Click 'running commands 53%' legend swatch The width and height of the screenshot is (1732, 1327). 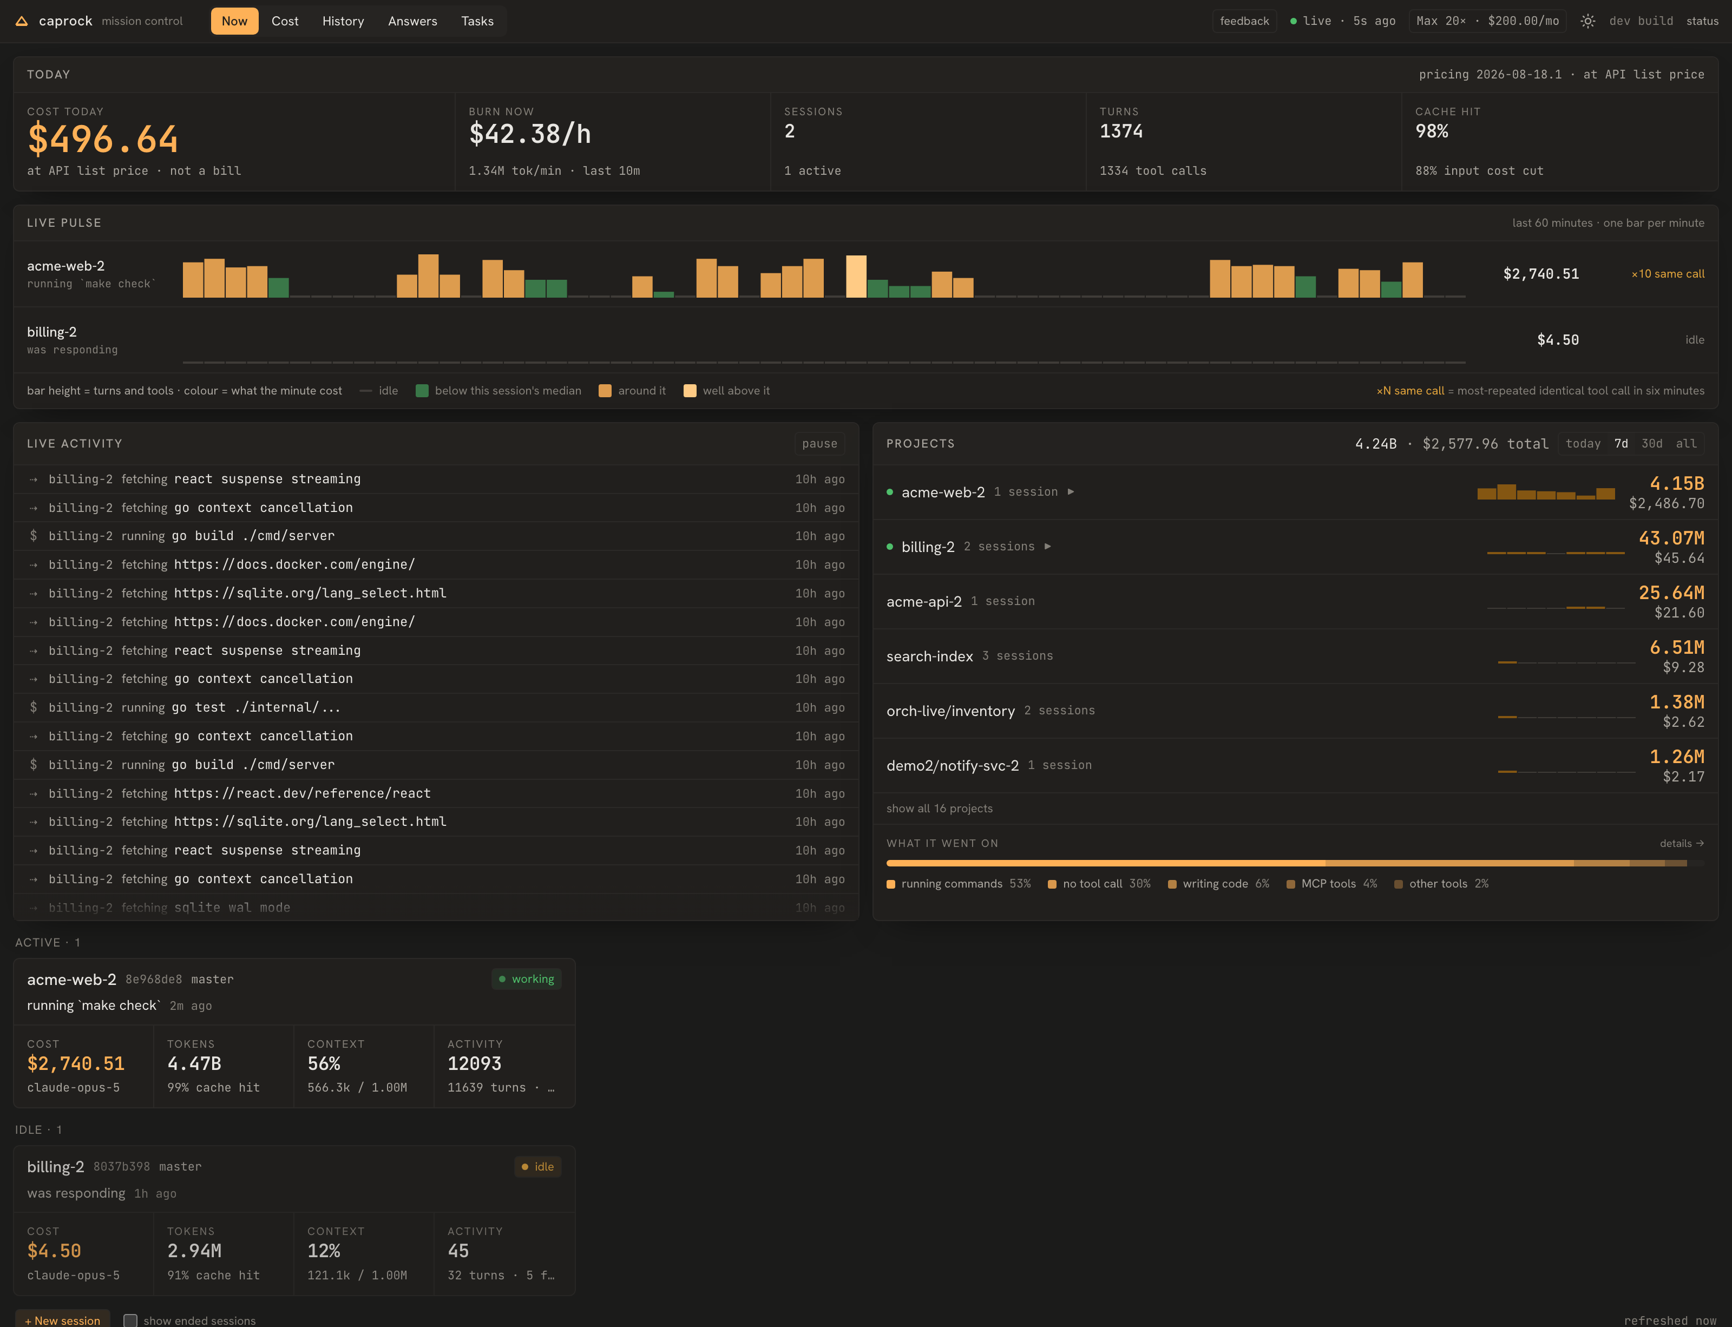point(891,885)
